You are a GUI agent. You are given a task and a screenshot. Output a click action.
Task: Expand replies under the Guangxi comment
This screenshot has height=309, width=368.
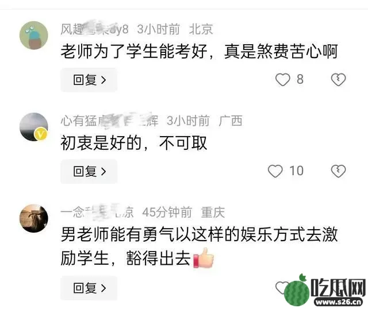point(89,171)
